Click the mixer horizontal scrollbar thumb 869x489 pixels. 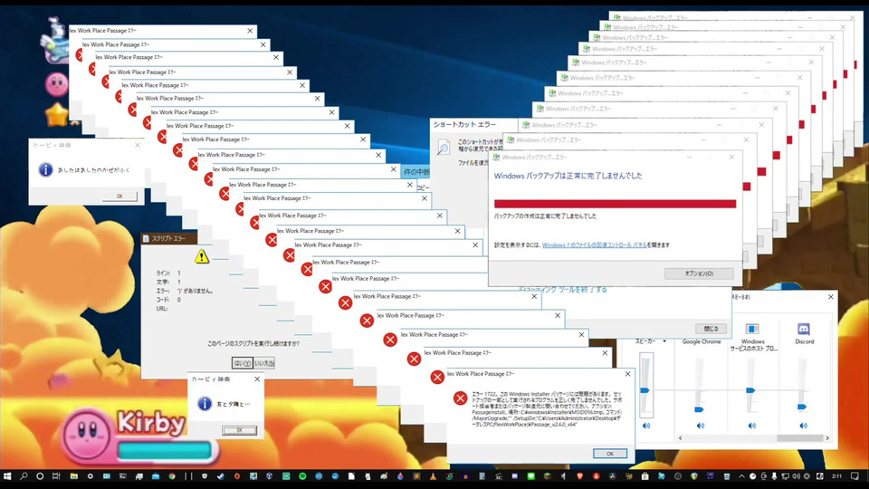click(800, 438)
